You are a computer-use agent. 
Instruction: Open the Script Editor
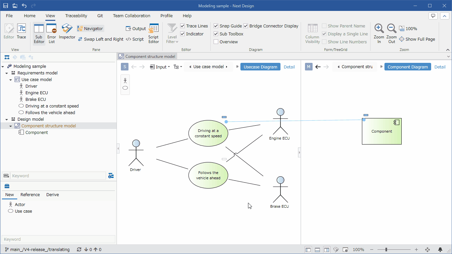[x=154, y=34]
